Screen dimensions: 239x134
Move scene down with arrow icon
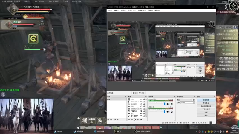(118, 119)
